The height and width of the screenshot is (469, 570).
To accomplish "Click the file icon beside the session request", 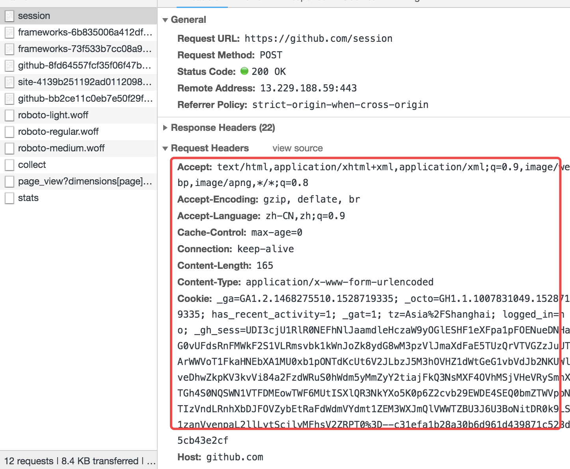I will click(x=9, y=16).
